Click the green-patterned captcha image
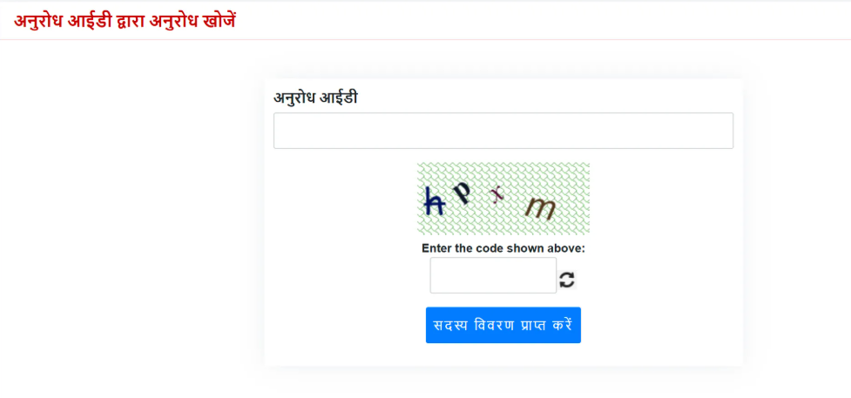 pyautogui.click(x=503, y=199)
